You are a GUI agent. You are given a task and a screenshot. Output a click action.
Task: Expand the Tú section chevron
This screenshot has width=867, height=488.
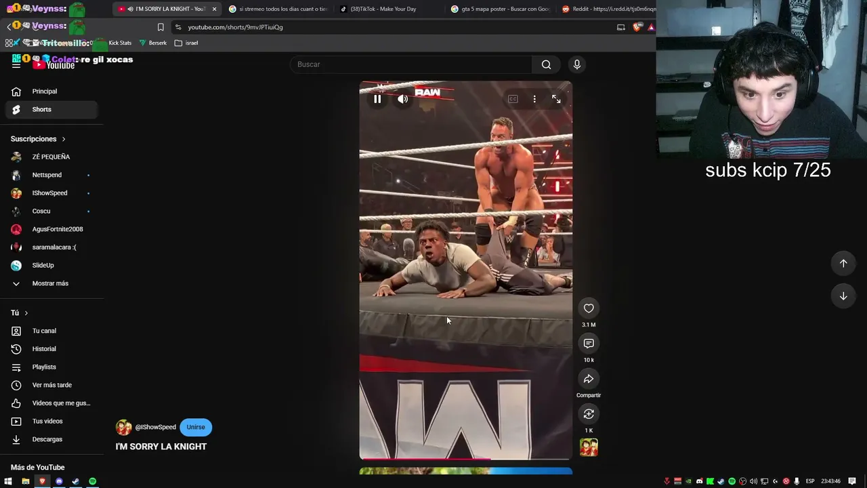coord(26,313)
